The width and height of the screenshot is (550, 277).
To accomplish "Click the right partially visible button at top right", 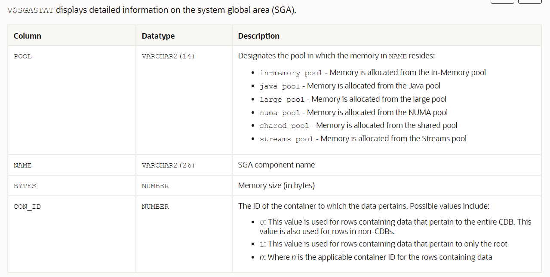I will pyautogui.click(x=530, y=2).
